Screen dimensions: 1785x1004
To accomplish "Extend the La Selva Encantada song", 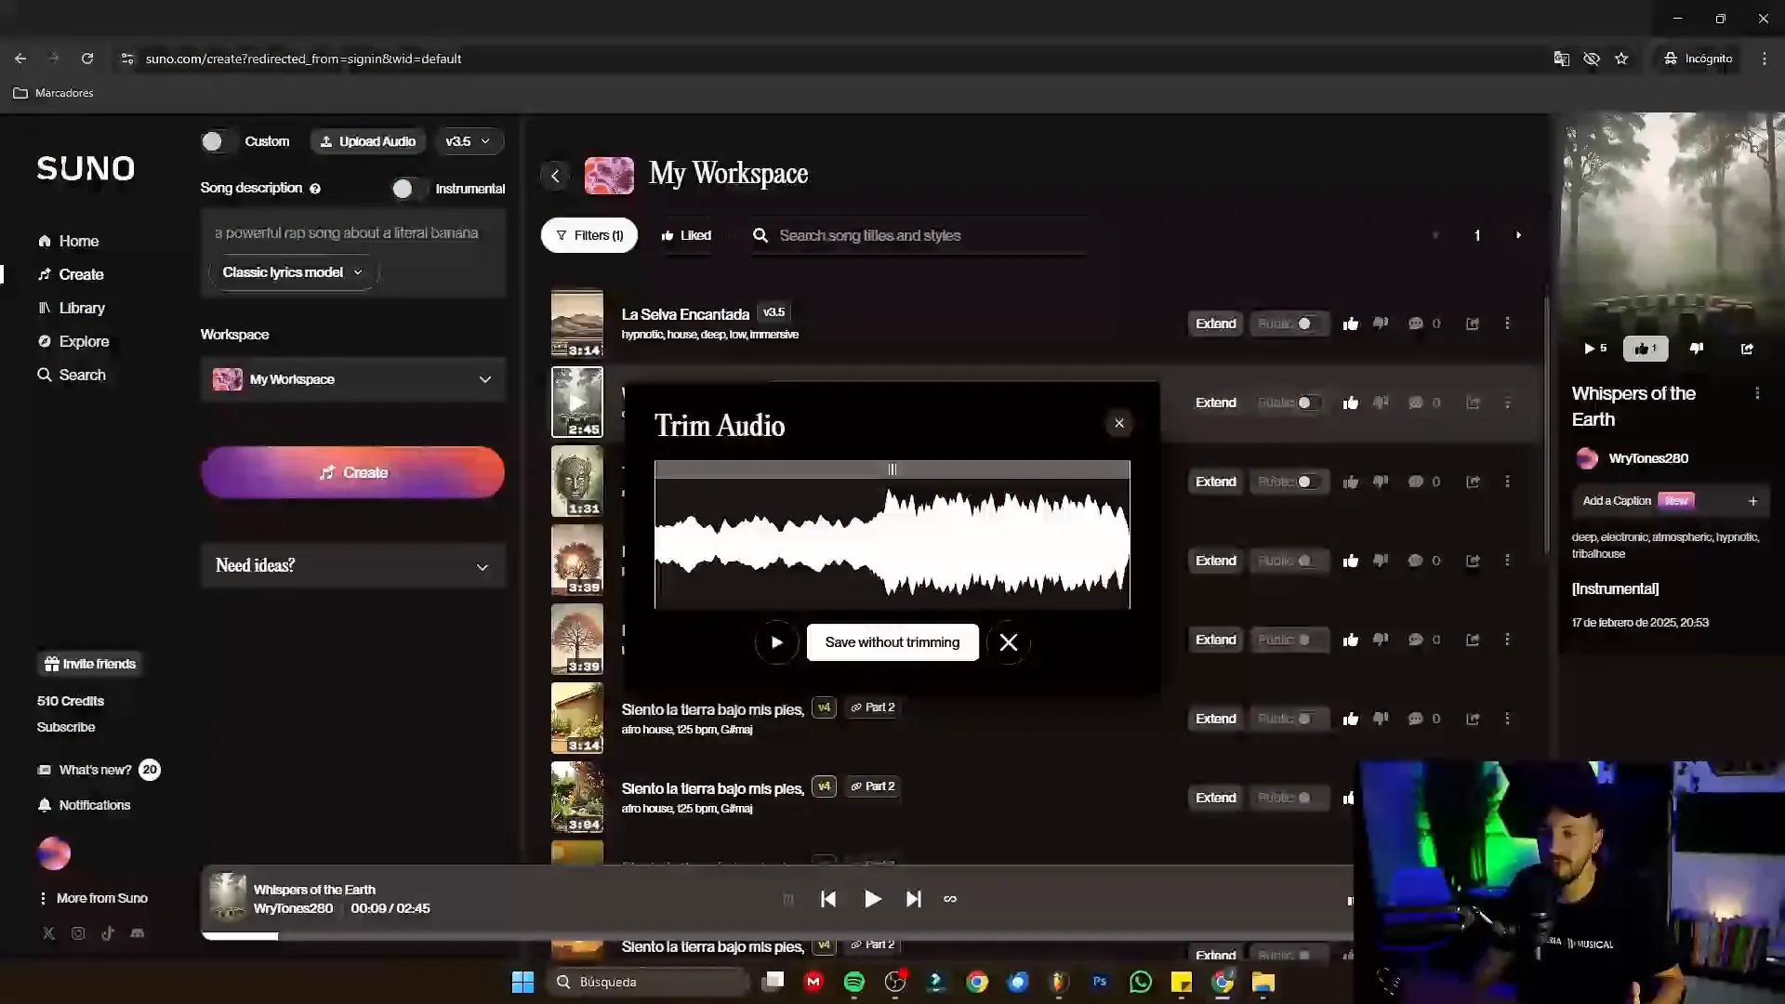I will point(1216,324).
